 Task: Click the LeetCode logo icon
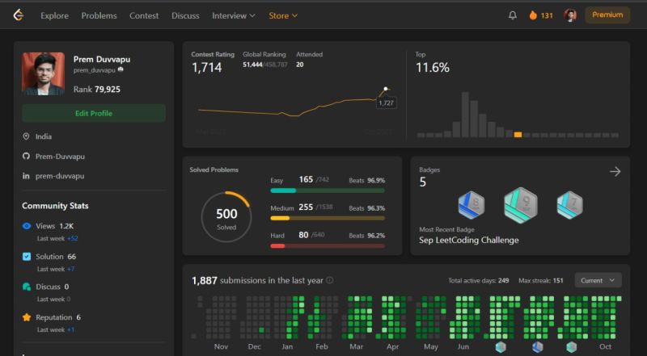(x=18, y=15)
